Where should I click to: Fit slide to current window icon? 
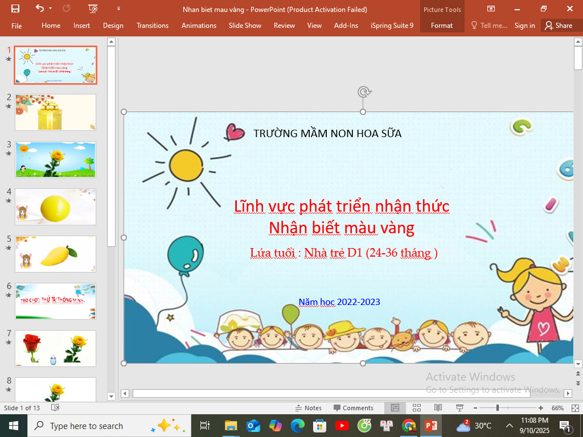coord(576,408)
